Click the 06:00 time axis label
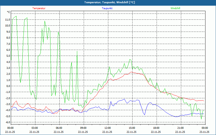 59,128
